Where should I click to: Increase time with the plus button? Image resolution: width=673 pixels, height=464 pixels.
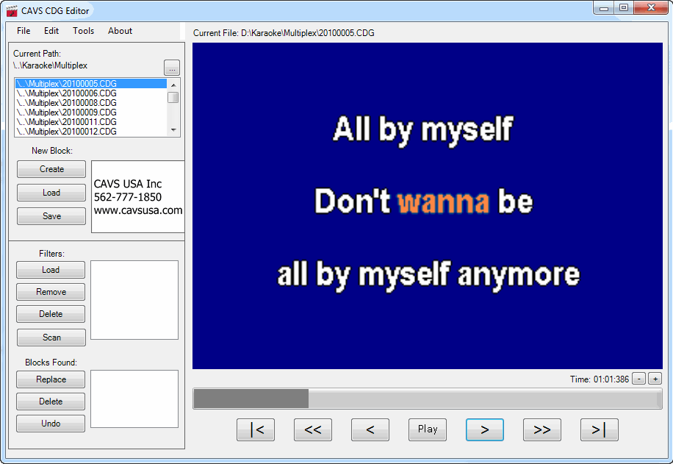tap(655, 379)
